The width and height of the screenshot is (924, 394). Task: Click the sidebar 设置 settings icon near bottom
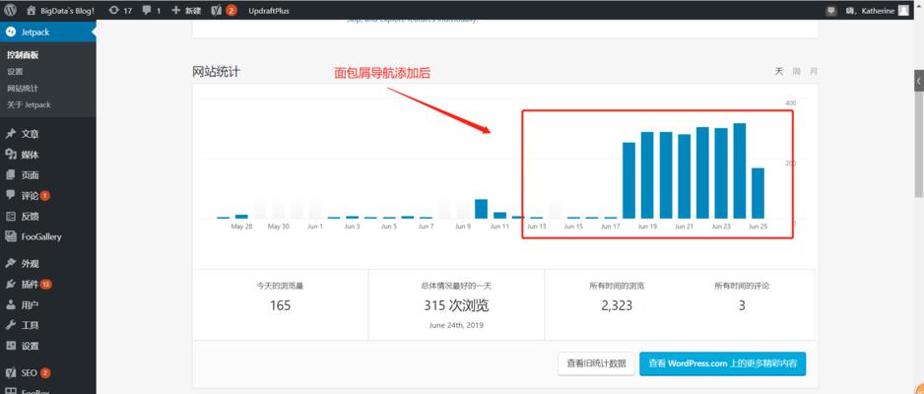(x=11, y=346)
